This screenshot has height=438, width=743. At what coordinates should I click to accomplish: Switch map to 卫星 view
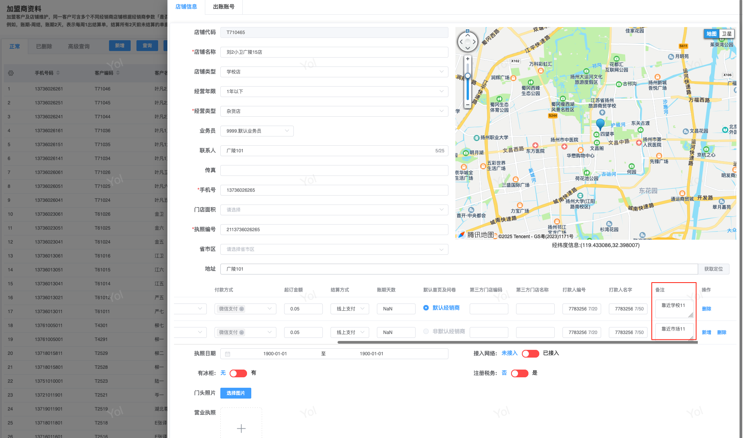[726, 34]
